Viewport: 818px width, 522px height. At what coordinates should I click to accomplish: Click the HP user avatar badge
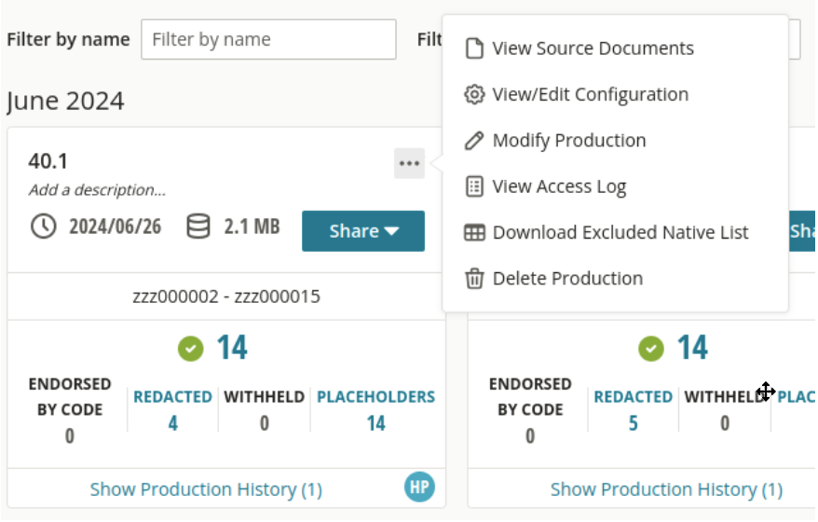[x=419, y=487]
